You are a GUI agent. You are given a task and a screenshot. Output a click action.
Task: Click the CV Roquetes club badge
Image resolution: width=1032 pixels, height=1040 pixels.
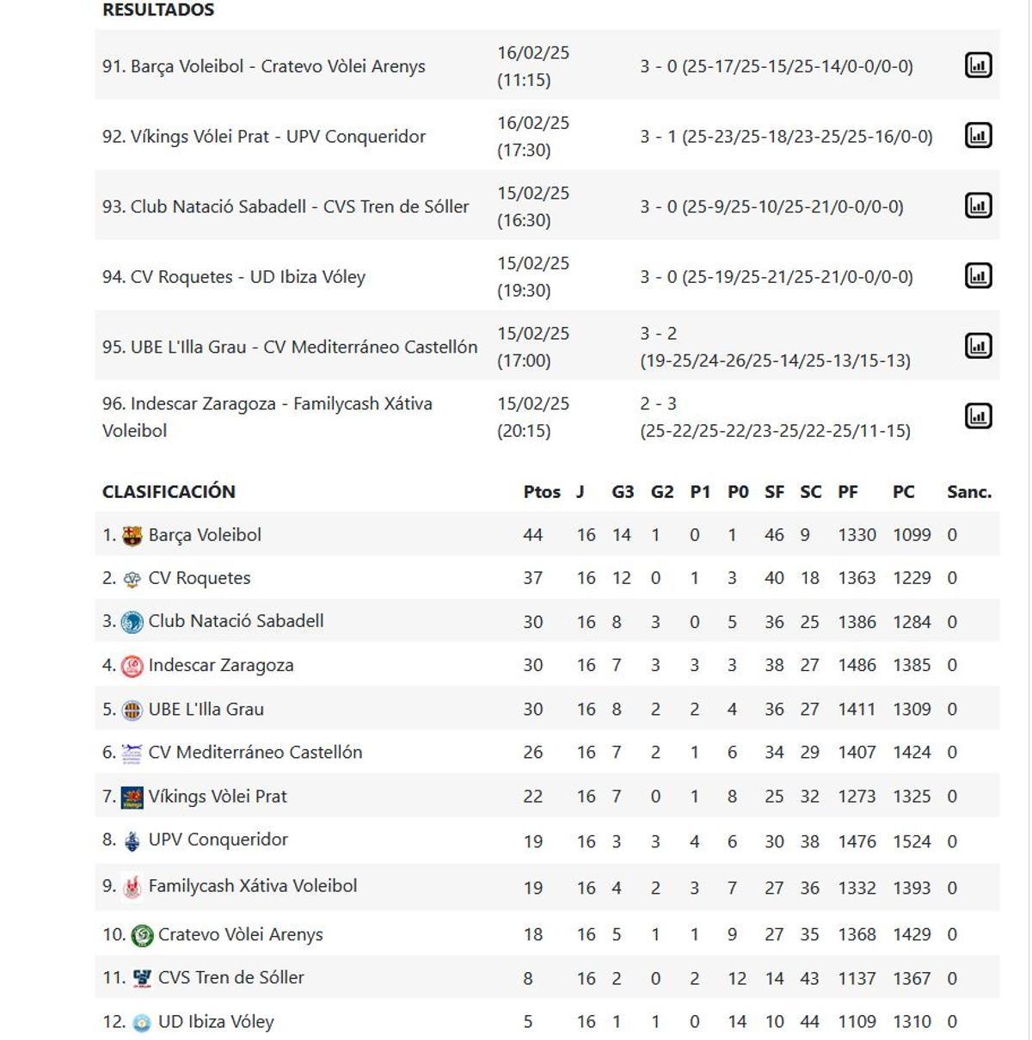pos(131,578)
